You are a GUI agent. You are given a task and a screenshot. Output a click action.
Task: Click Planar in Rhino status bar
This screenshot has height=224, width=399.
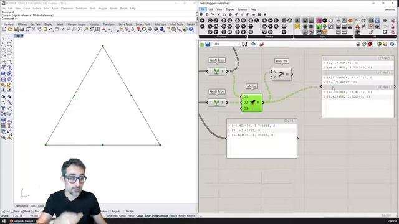[x=131, y=216]
